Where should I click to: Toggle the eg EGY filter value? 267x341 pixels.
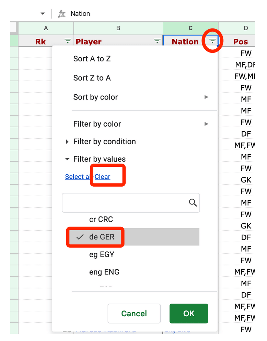click(x=102, y=255)
